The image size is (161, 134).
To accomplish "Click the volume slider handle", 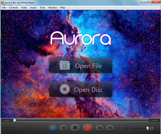I will click(x=148, y=128).
